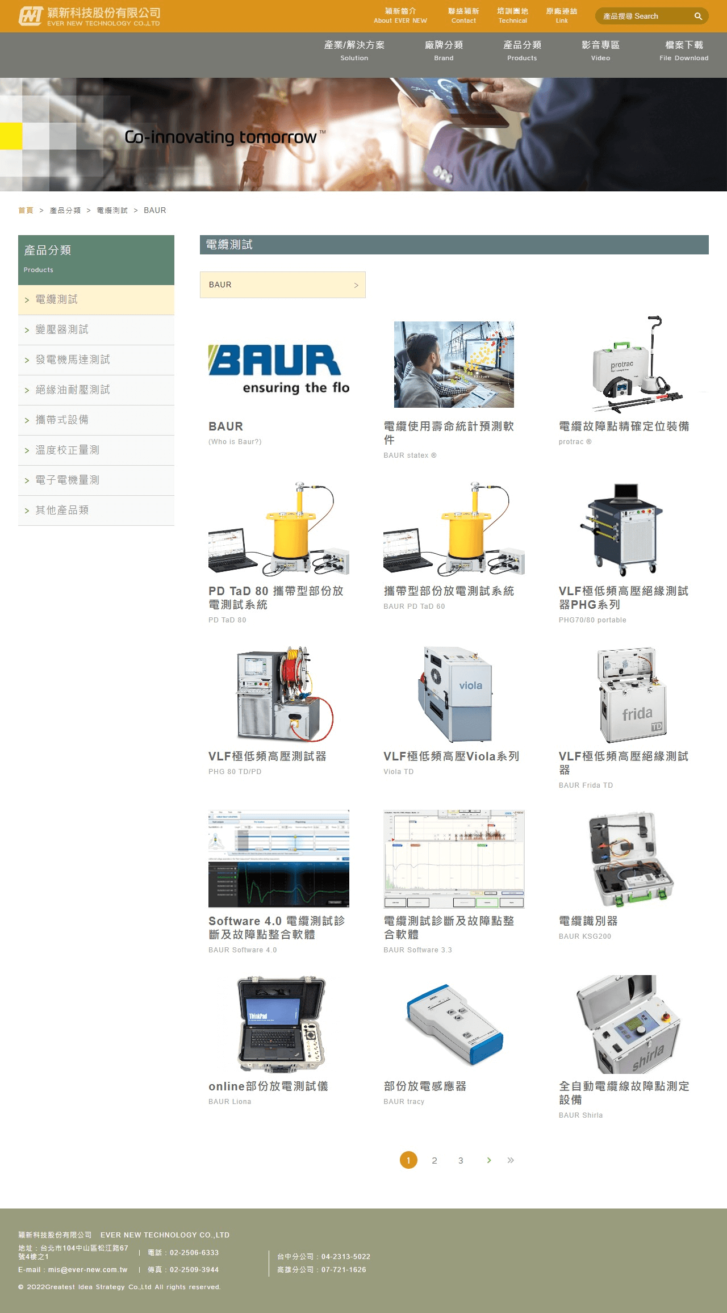Viewport: 727px width, 1313px height.
Task: Open the File Download menu
Action: click(x=684, y=50)
